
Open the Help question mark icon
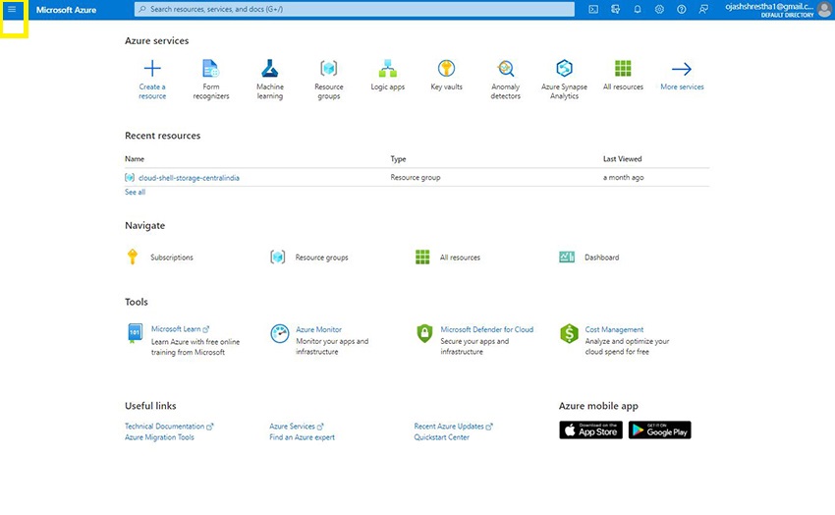(681, 9)
